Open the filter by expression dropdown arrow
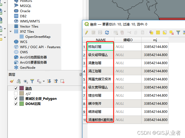This screenshot has width=185, height=138. [x=44, y=81]
